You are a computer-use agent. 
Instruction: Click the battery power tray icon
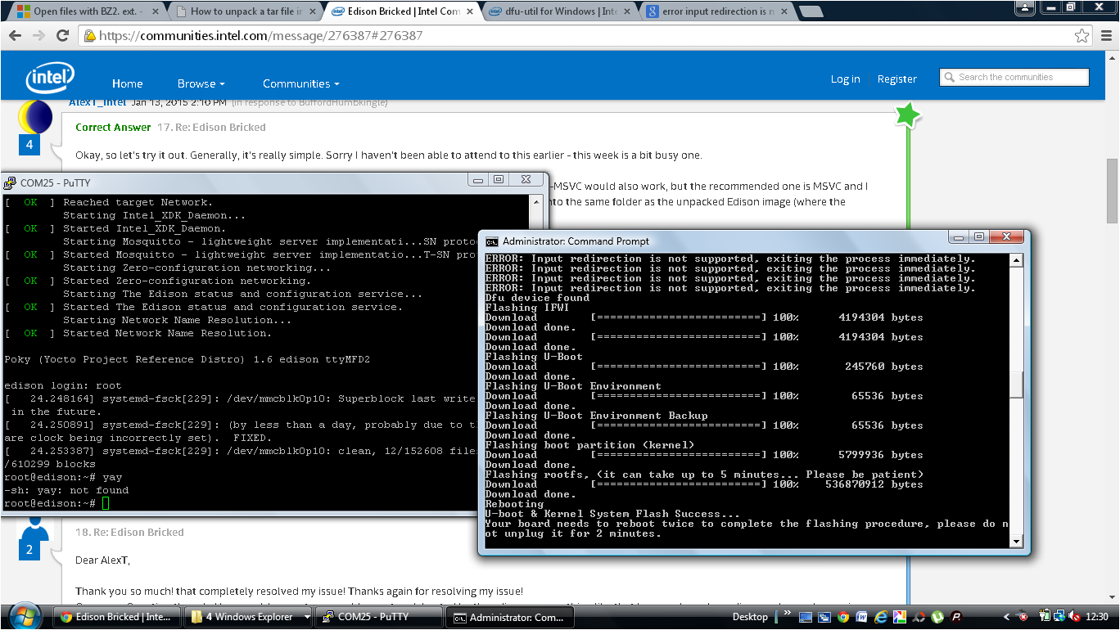click(x=1045, y=617)
